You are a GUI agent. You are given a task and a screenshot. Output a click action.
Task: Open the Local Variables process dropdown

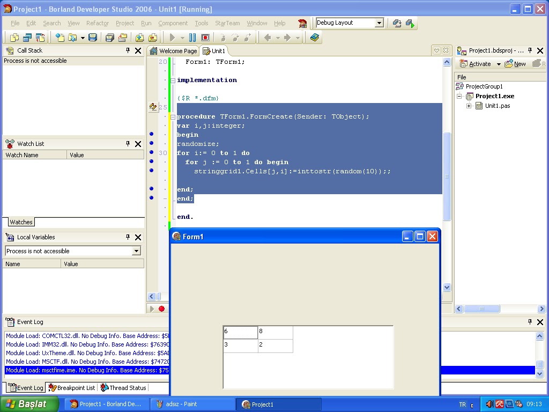[136, 251]
